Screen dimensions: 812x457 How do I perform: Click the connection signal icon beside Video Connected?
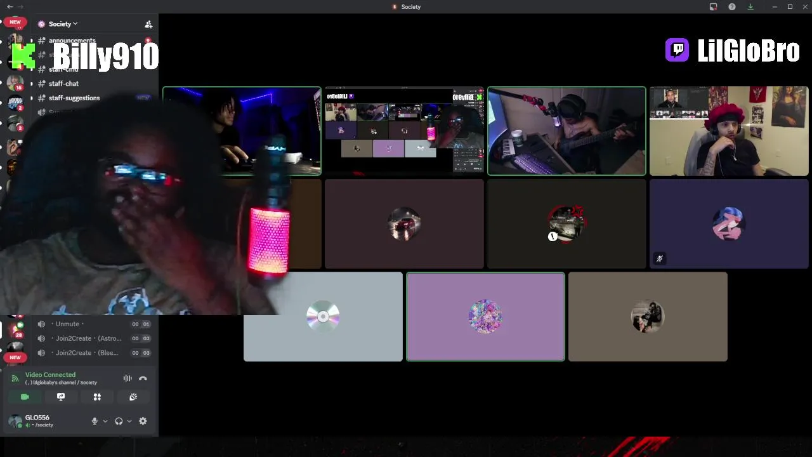click(15, 378)
